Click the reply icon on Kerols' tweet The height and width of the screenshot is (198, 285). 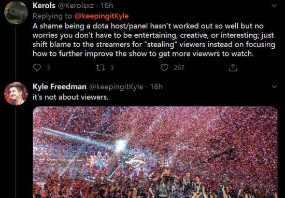pos(37,68)
